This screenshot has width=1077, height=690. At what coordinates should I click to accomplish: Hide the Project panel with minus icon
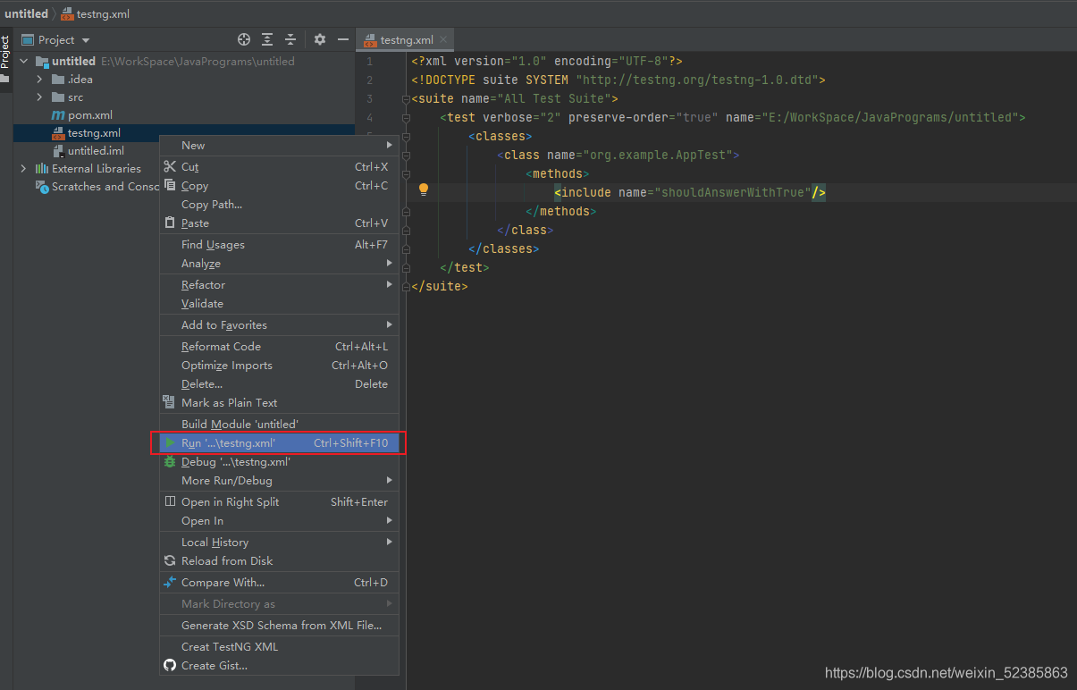pos(342,39)
